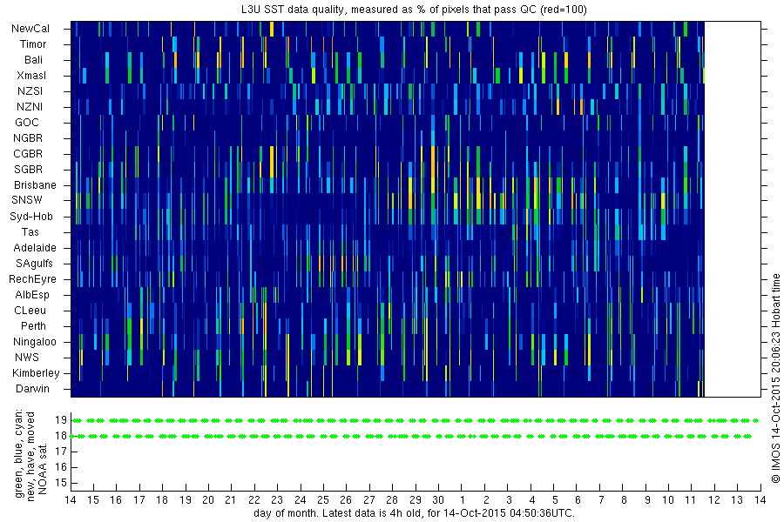Image resolution: width=784 pixels, height=522 pixels.
Task: Select the NWS row label
Action: [x=27, y=358]
